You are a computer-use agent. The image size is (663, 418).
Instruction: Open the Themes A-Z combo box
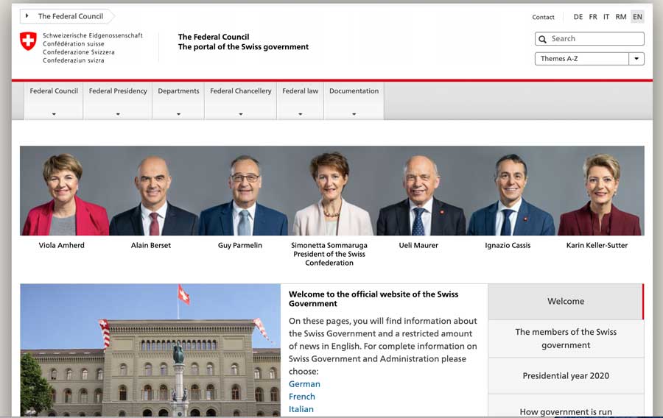pyautogui.click(x=589, y=59)
